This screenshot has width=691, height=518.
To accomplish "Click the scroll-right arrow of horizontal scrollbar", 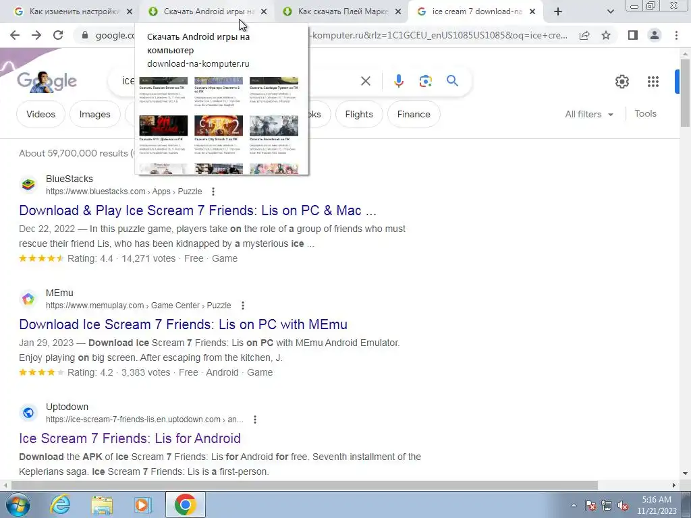I will 674,485.
